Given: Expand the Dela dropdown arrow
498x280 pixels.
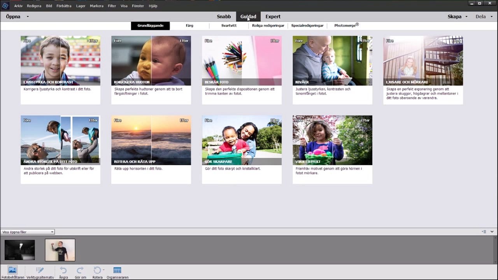Looking at the screenshot, I should pyautogui.click(x=491, y=17).
